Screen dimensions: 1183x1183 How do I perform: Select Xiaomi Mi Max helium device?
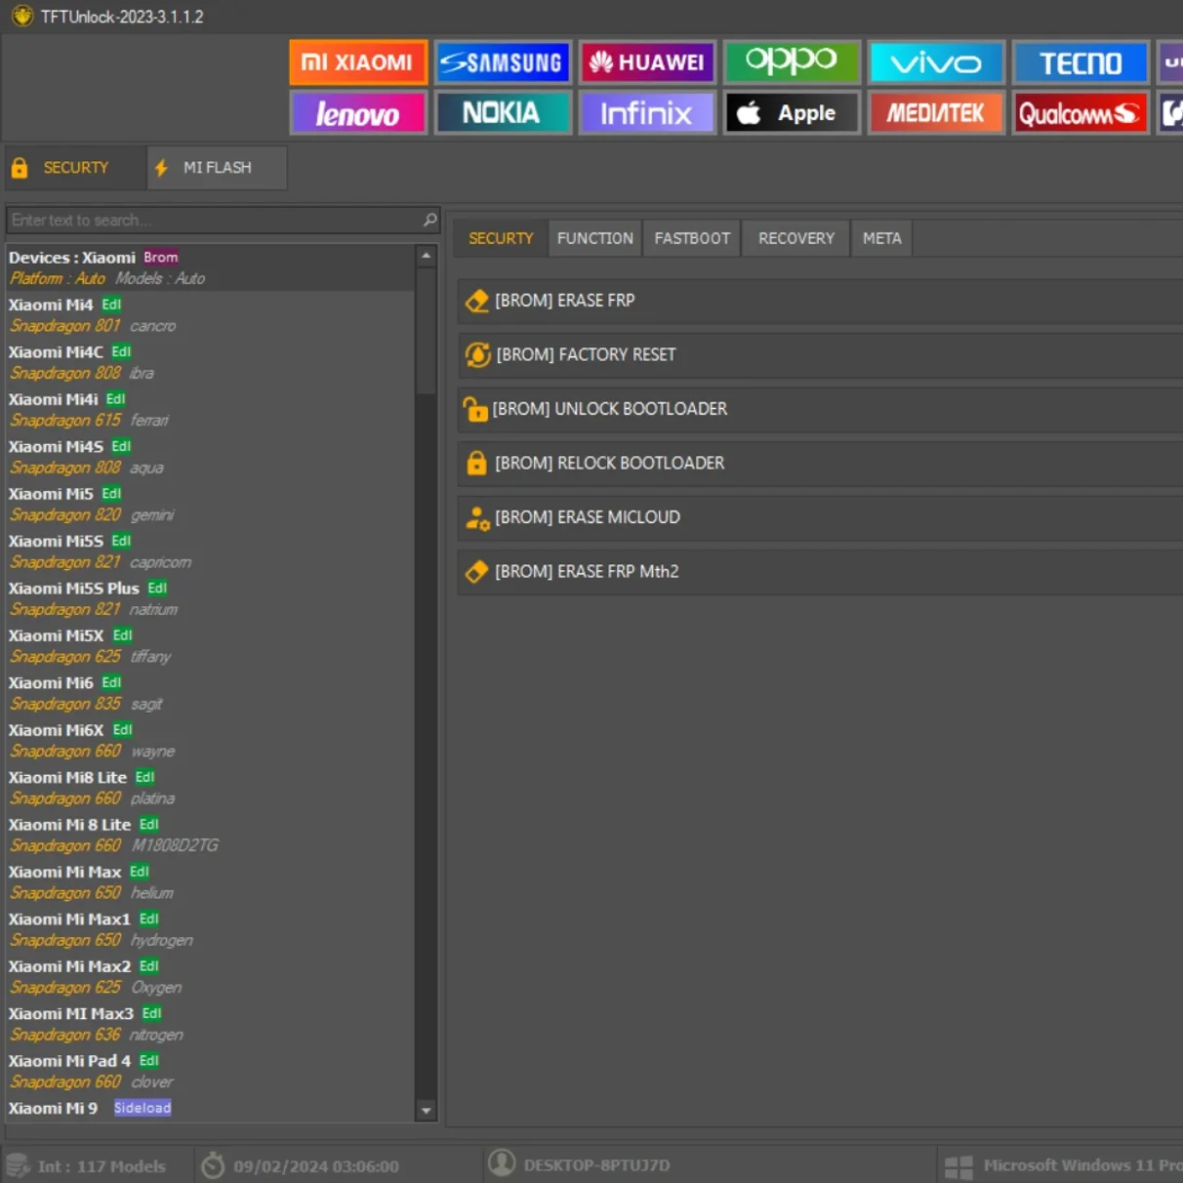point(210,882)
